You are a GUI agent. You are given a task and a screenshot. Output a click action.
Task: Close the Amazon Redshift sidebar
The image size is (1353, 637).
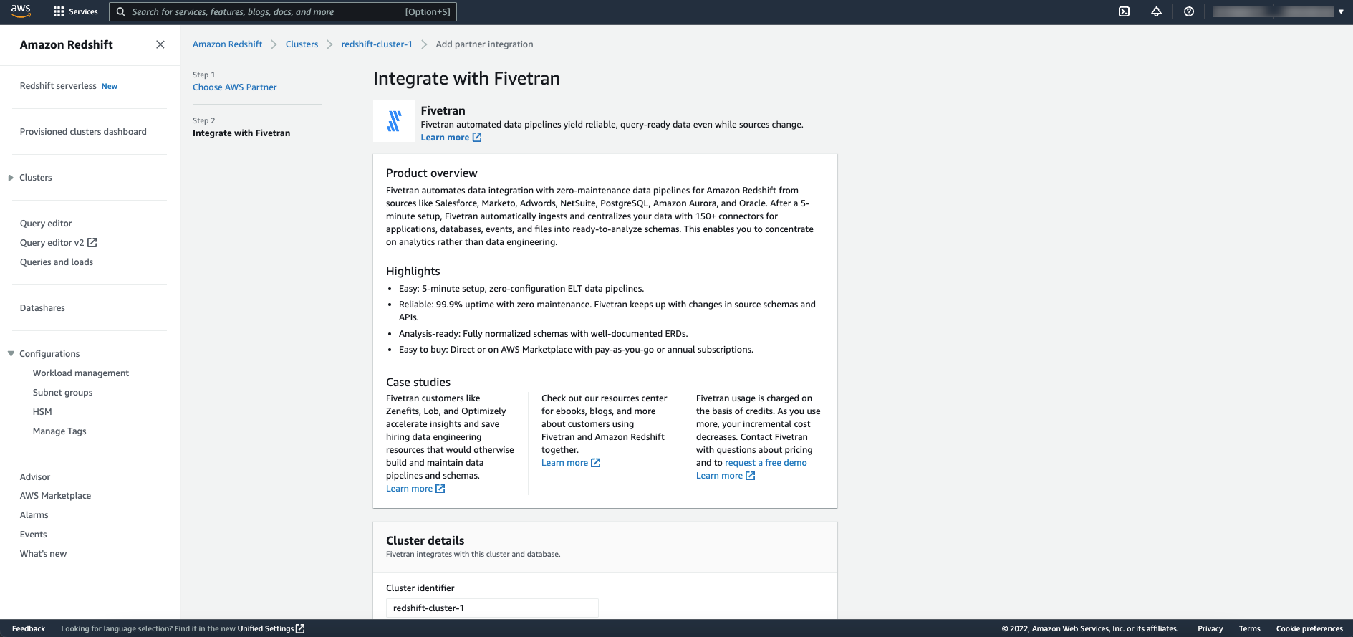(x=160, y=44)
